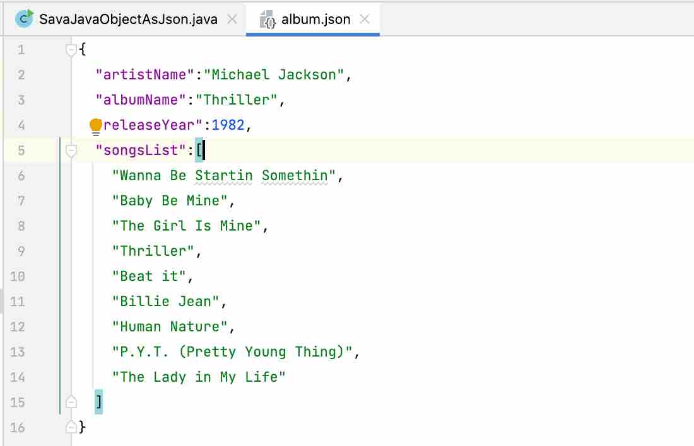Screen dimensions: 694x446
Task: Click the "albumName" key
Action: pos(141,100)
